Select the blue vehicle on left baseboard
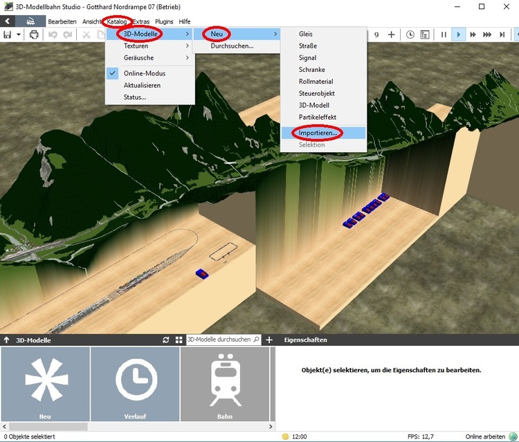 [x=202, y=274]
